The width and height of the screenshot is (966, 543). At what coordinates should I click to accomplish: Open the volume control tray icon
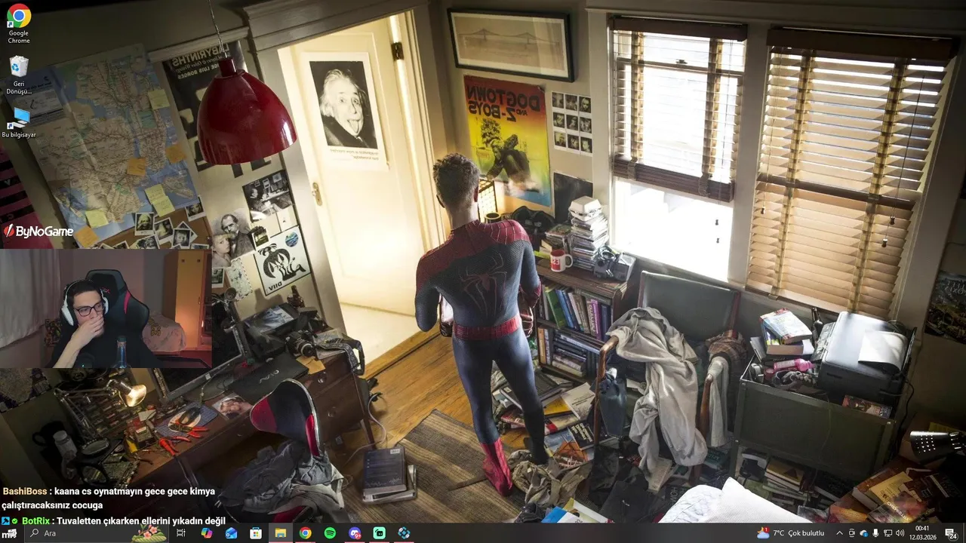click(900, 533)
